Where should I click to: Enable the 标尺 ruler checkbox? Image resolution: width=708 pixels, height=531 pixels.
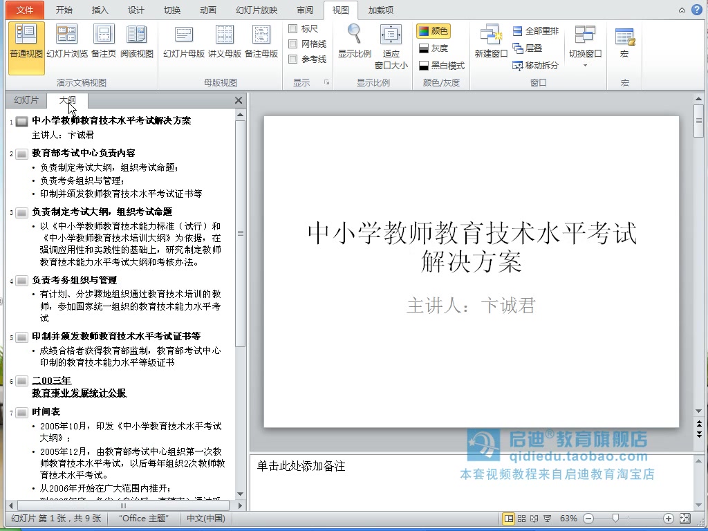[x=292, y=28]
